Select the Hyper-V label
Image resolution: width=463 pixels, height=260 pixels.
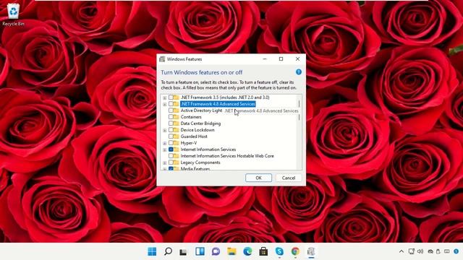pyautogui.click(x=189, y=143)
